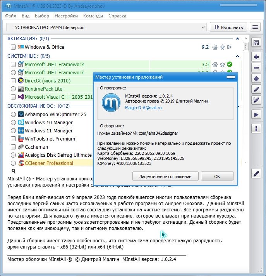Click the save icon in right sidebar
This screenshot has width=266, height=276.
point(256,43)
